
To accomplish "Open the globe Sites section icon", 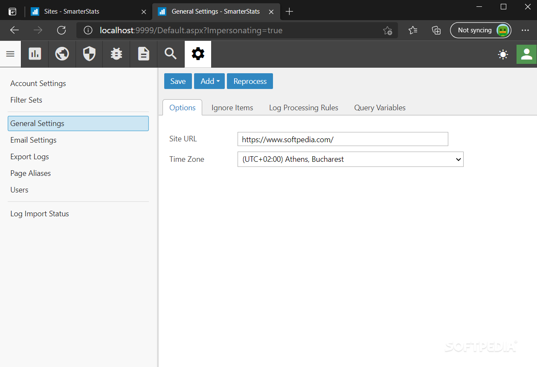I will pyautogui.click(x=62, y=54).
